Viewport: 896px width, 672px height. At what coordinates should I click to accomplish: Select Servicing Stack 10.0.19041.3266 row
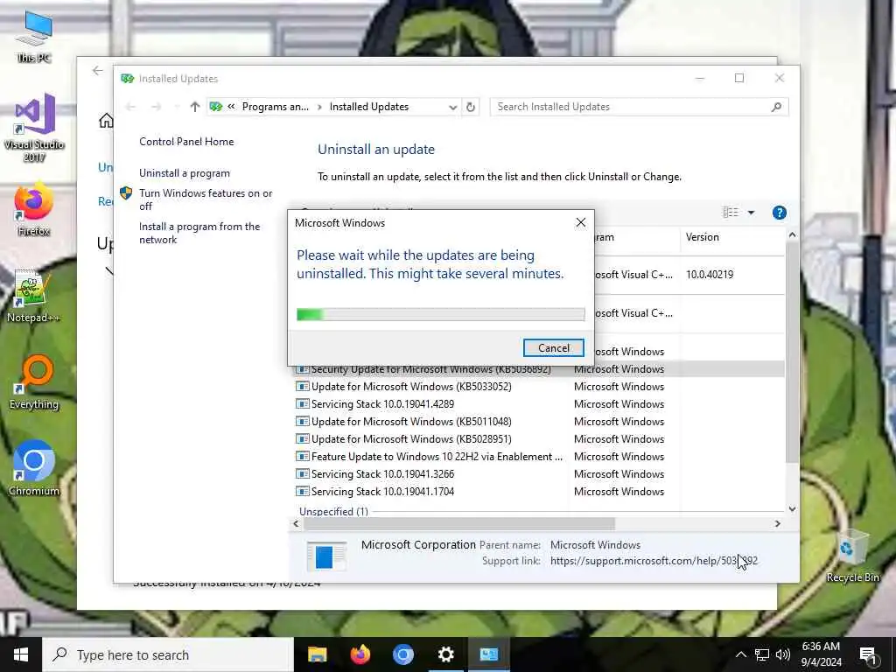539,474
